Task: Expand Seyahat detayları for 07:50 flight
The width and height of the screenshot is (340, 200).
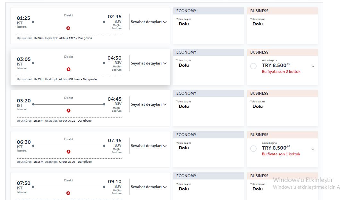Action: [x=149, y=187]
